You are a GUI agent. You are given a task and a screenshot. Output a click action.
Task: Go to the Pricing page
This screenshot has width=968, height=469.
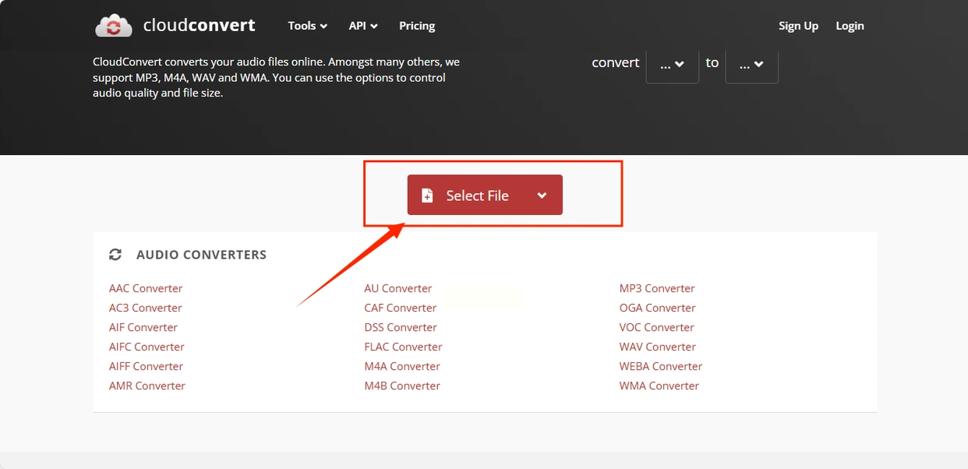[417, 26]
